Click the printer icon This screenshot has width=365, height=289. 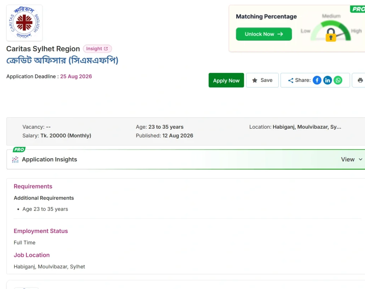click(360, 80)
